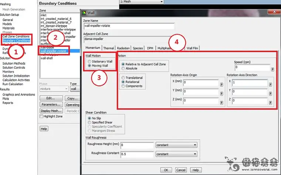Click Rotation-Axis Origin X (mm) field
This screenshot has width=281, height=175.
coord(201,83)
